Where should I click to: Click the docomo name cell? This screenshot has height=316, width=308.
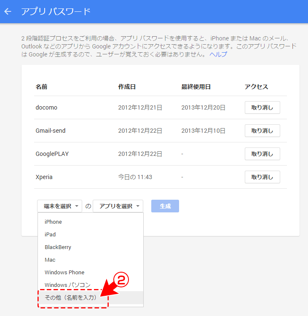46,107
